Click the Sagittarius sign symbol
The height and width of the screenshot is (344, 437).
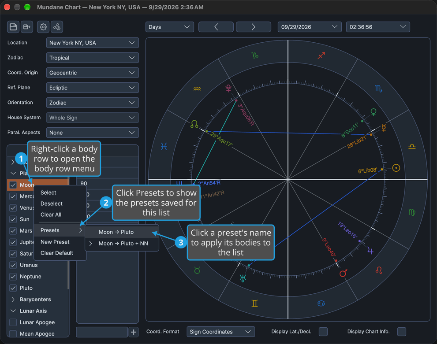pyautogui.click(x=321, y=55)
